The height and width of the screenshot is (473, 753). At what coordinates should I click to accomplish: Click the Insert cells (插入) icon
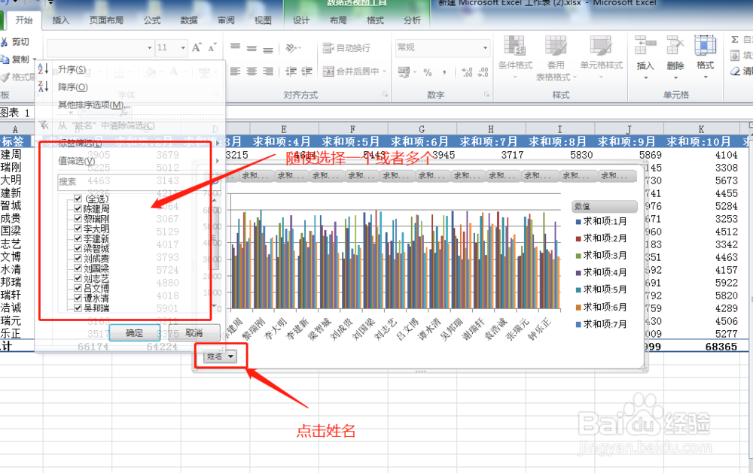coord(645,47)
